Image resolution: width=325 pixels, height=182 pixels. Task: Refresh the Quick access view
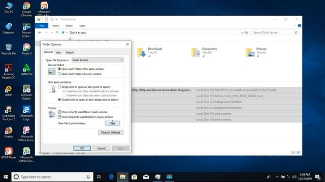246,32
